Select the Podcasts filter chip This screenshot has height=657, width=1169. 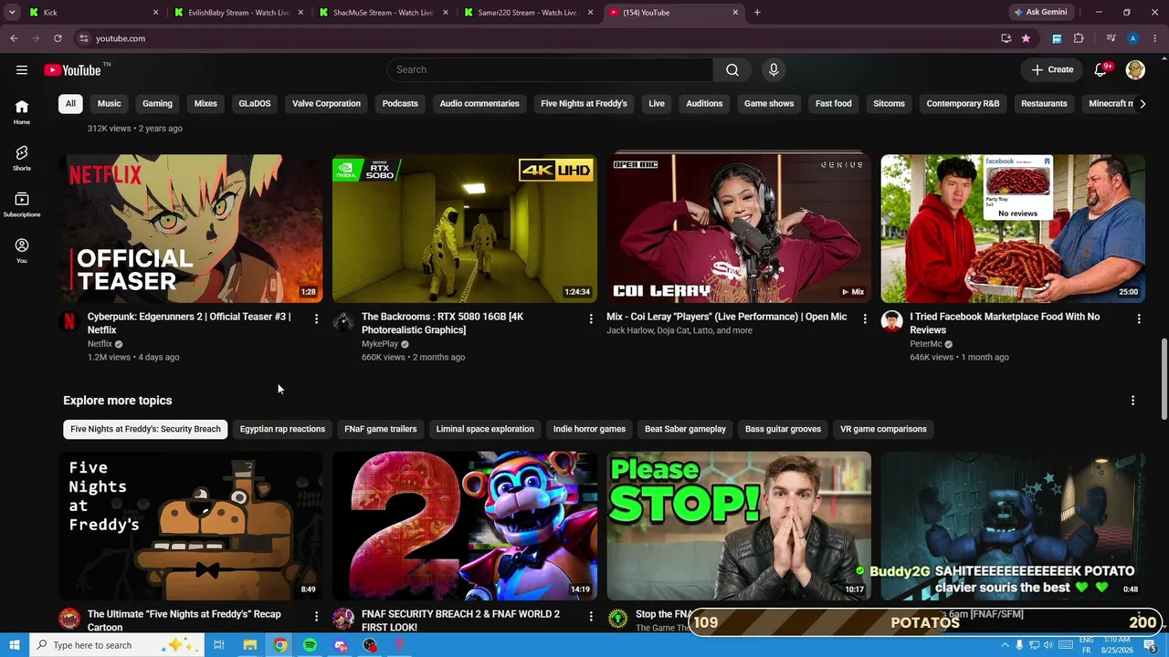tap(400, 104)
